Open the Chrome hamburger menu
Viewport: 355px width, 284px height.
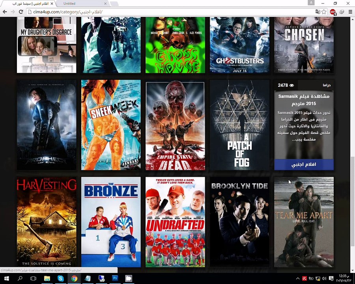pyautogui.click(x=350, y=12)
